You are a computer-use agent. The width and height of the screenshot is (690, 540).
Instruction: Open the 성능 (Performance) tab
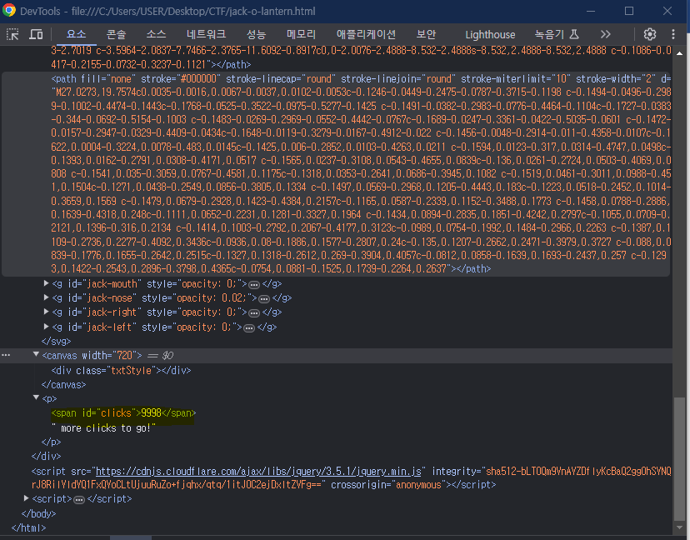tap(256, 34)
